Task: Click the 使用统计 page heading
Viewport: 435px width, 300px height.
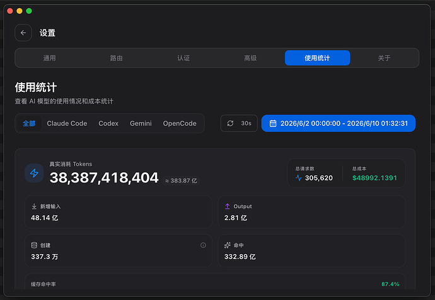Action: [x=36, y=87]
